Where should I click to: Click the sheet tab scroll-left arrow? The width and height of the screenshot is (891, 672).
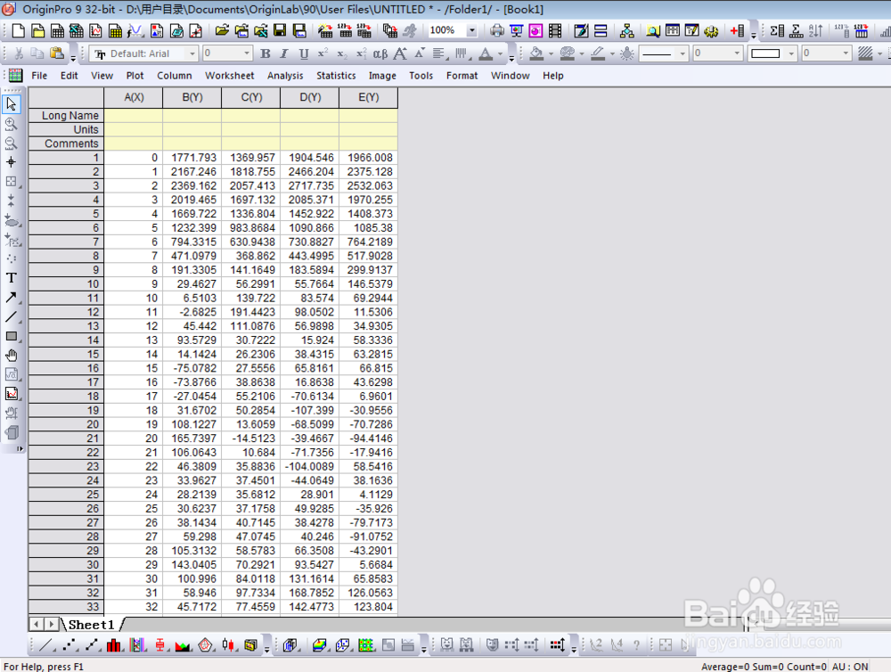tap(37, 624)
